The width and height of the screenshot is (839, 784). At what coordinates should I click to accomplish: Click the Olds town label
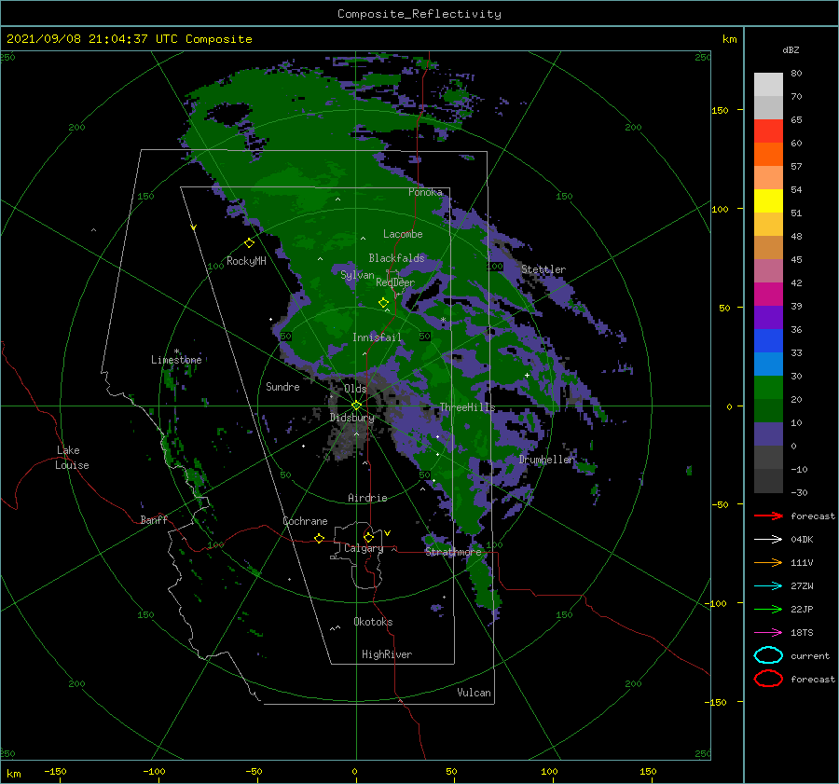355,389
